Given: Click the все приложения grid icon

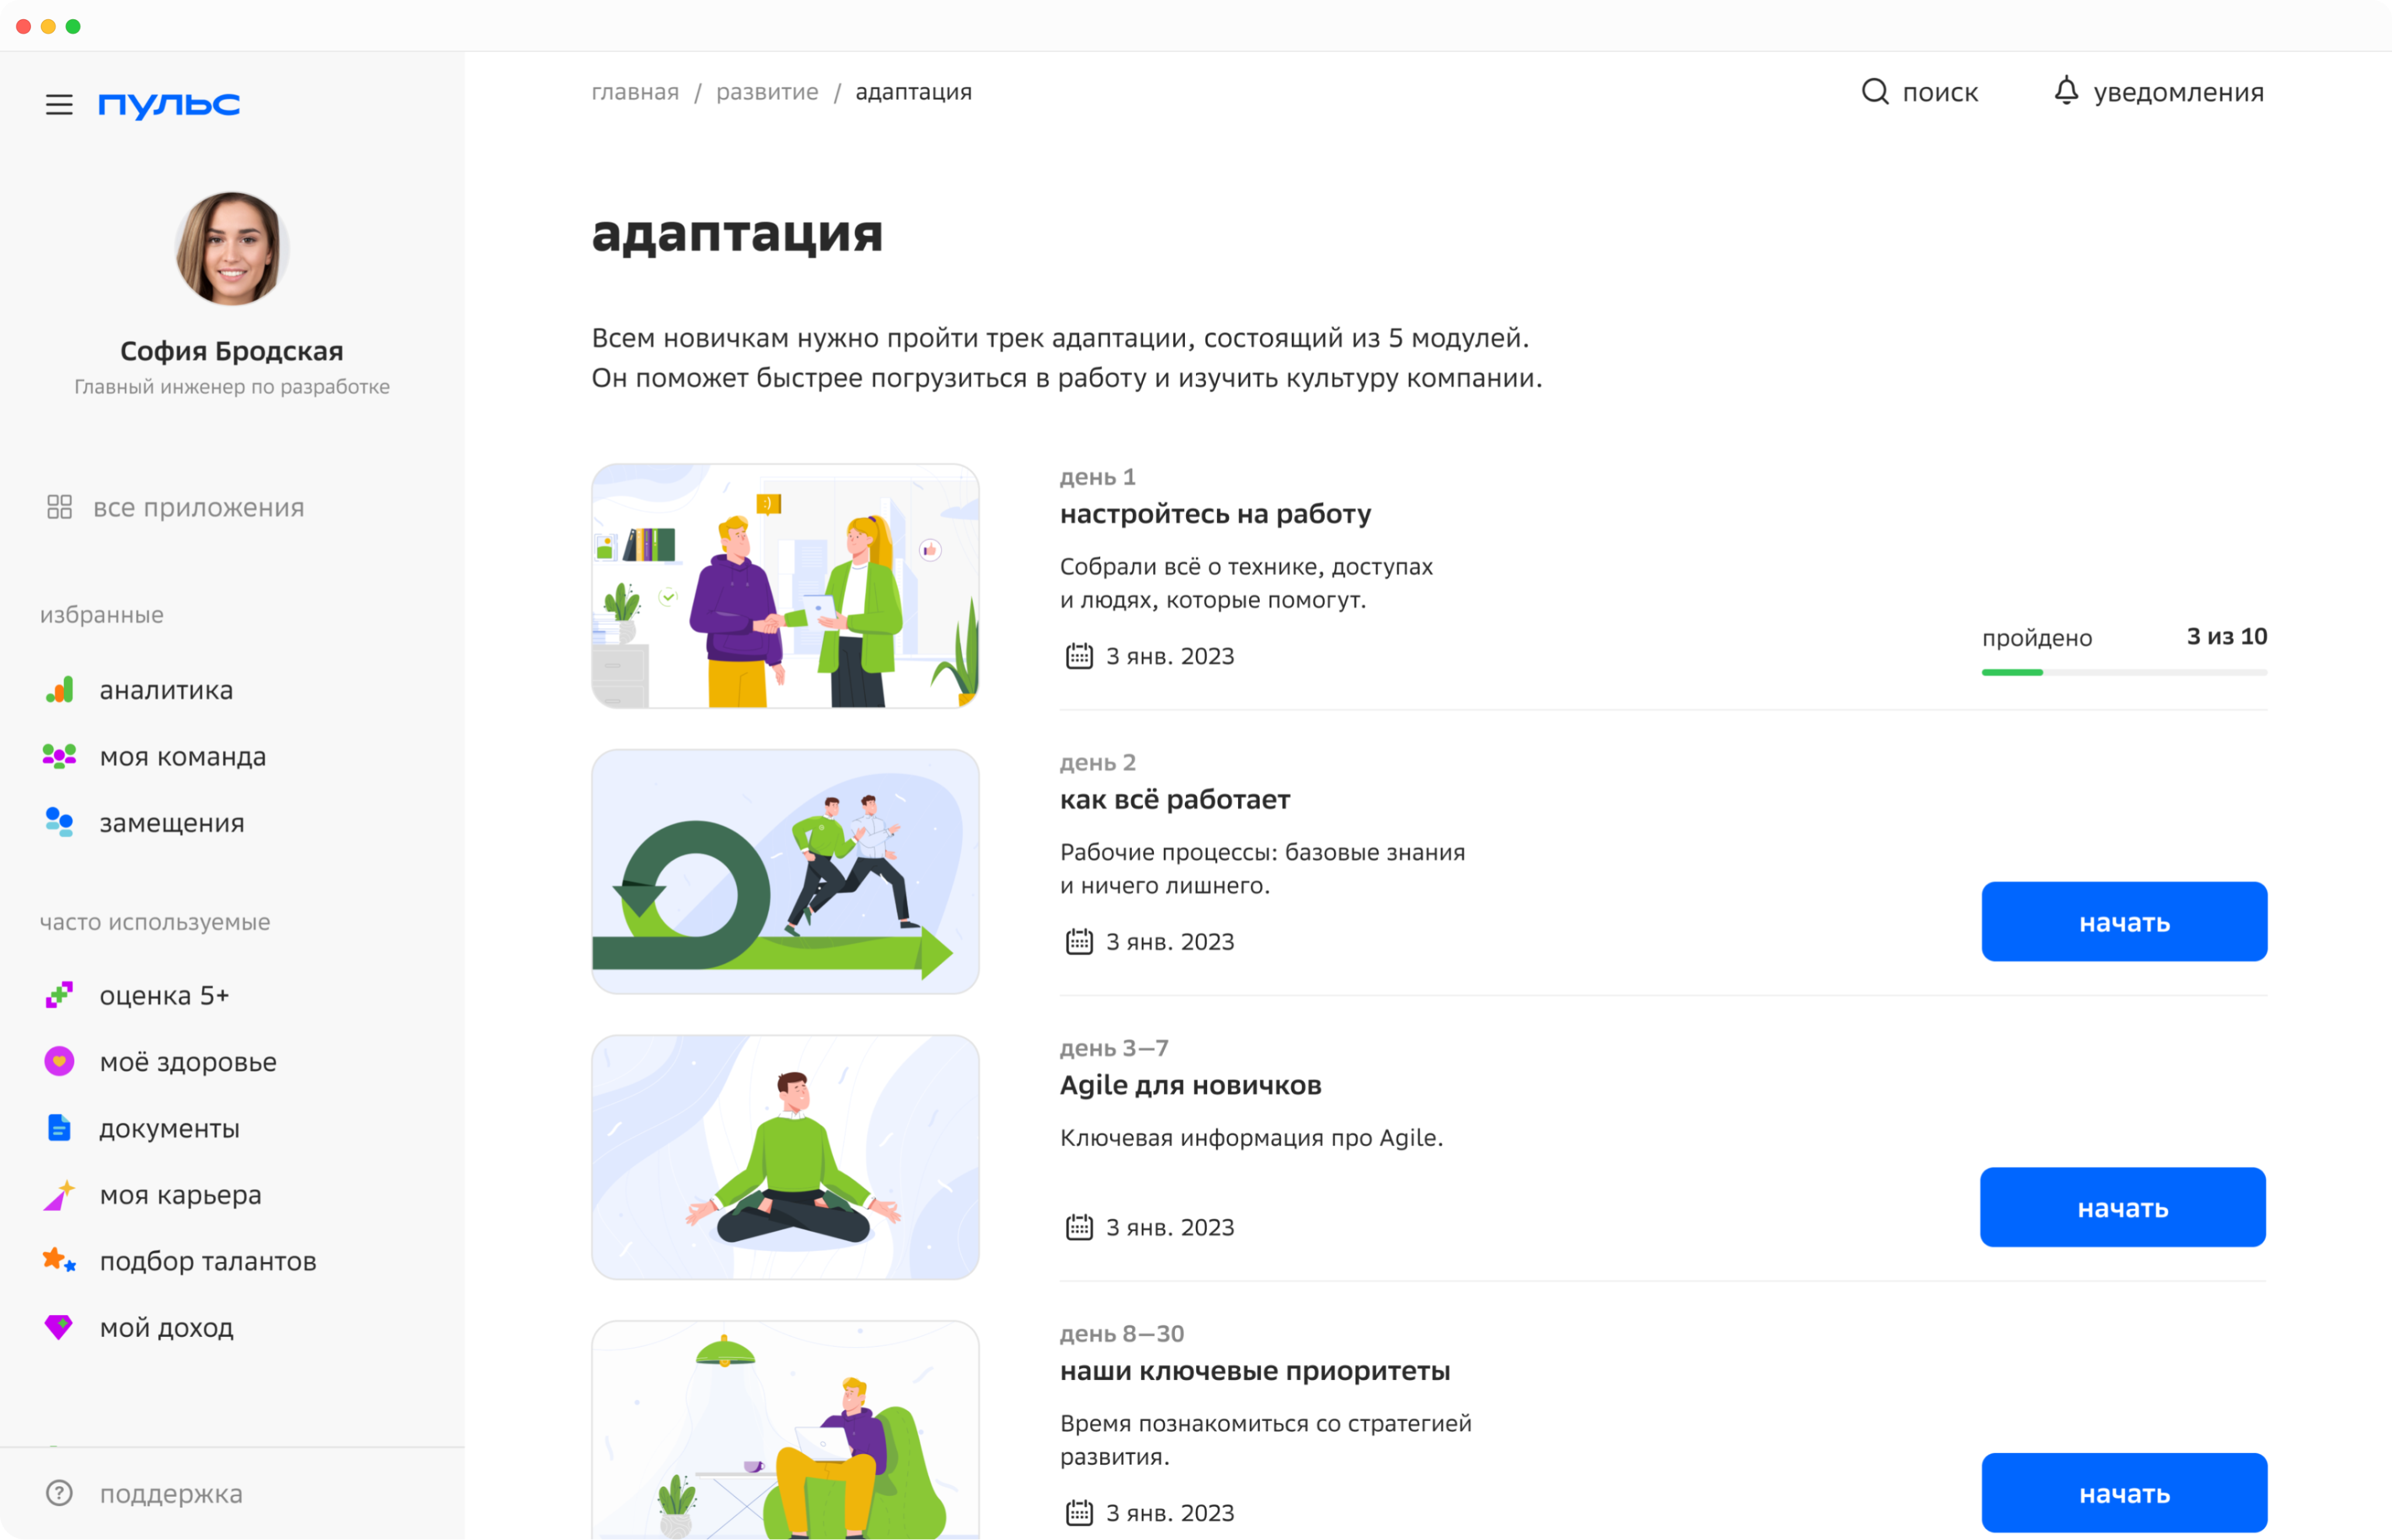Looking at the screenshot, I should click(59, 507).
